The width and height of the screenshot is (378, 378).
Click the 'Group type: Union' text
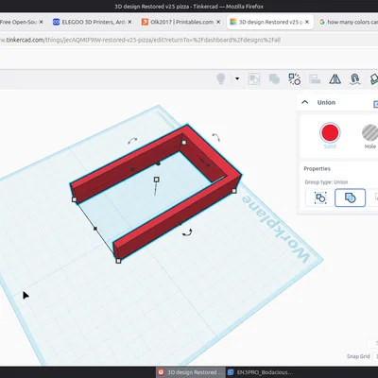326,182
